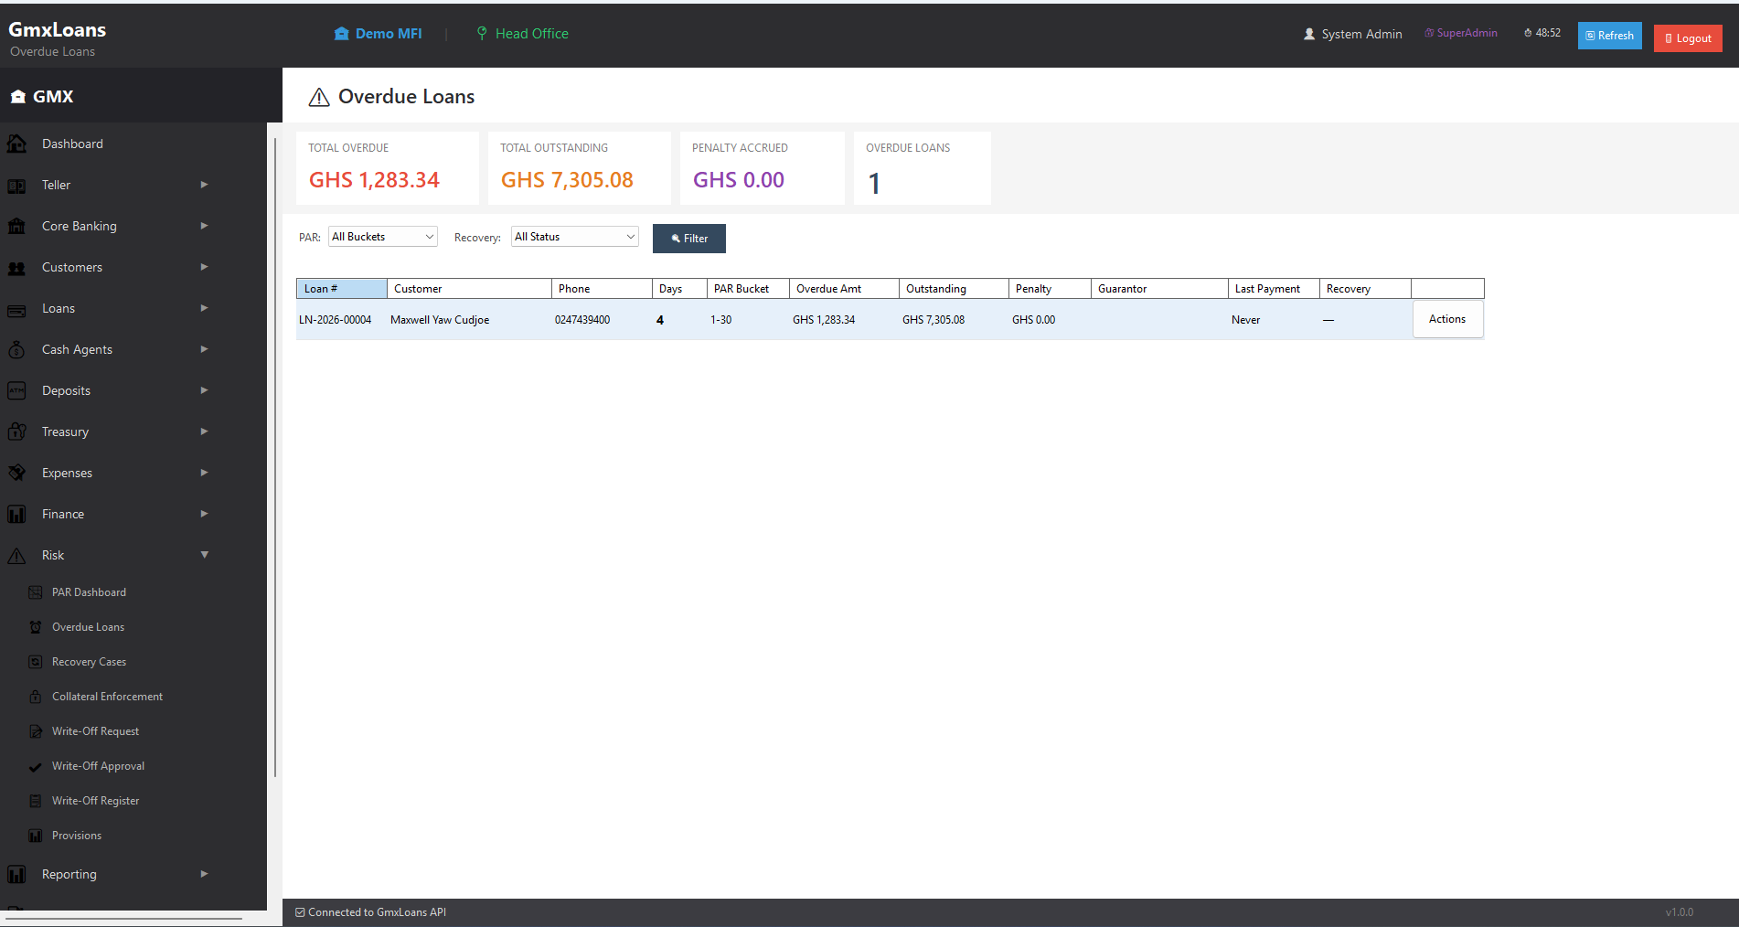The image size is (1739, 927).
Task: Click the Collateral Enforcement lock icon
Action: [36, 697]
